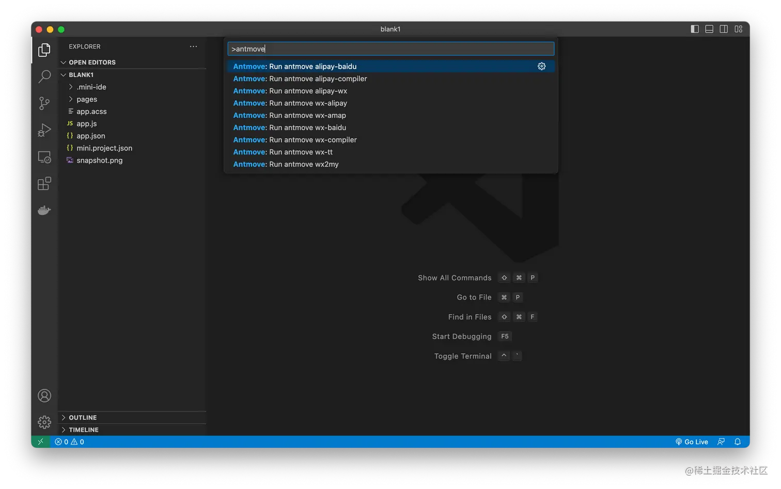Collapse the BLANK1 folder section
781x489 pixels.
pyautogui.click(x=132, y=75)
